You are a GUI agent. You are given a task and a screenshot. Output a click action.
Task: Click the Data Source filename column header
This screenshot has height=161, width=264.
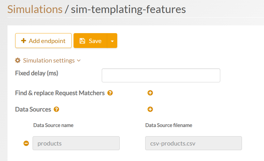168,125
